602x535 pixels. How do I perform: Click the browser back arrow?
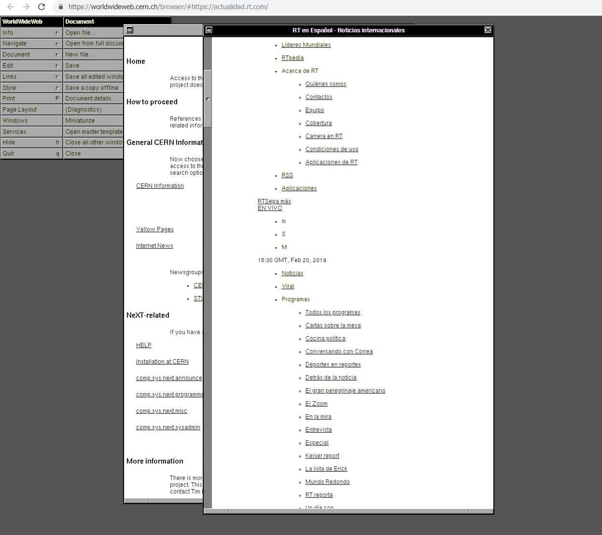11,7
